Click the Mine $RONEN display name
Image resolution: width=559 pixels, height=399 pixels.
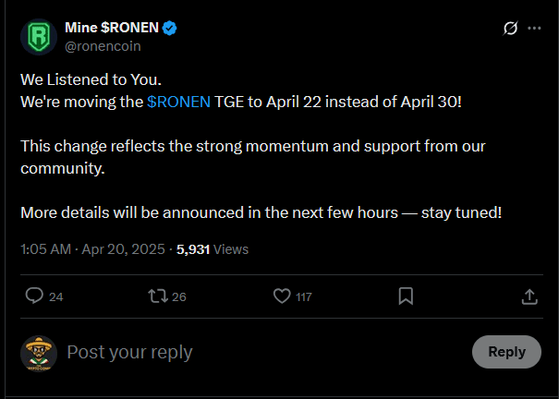point(112,29)
